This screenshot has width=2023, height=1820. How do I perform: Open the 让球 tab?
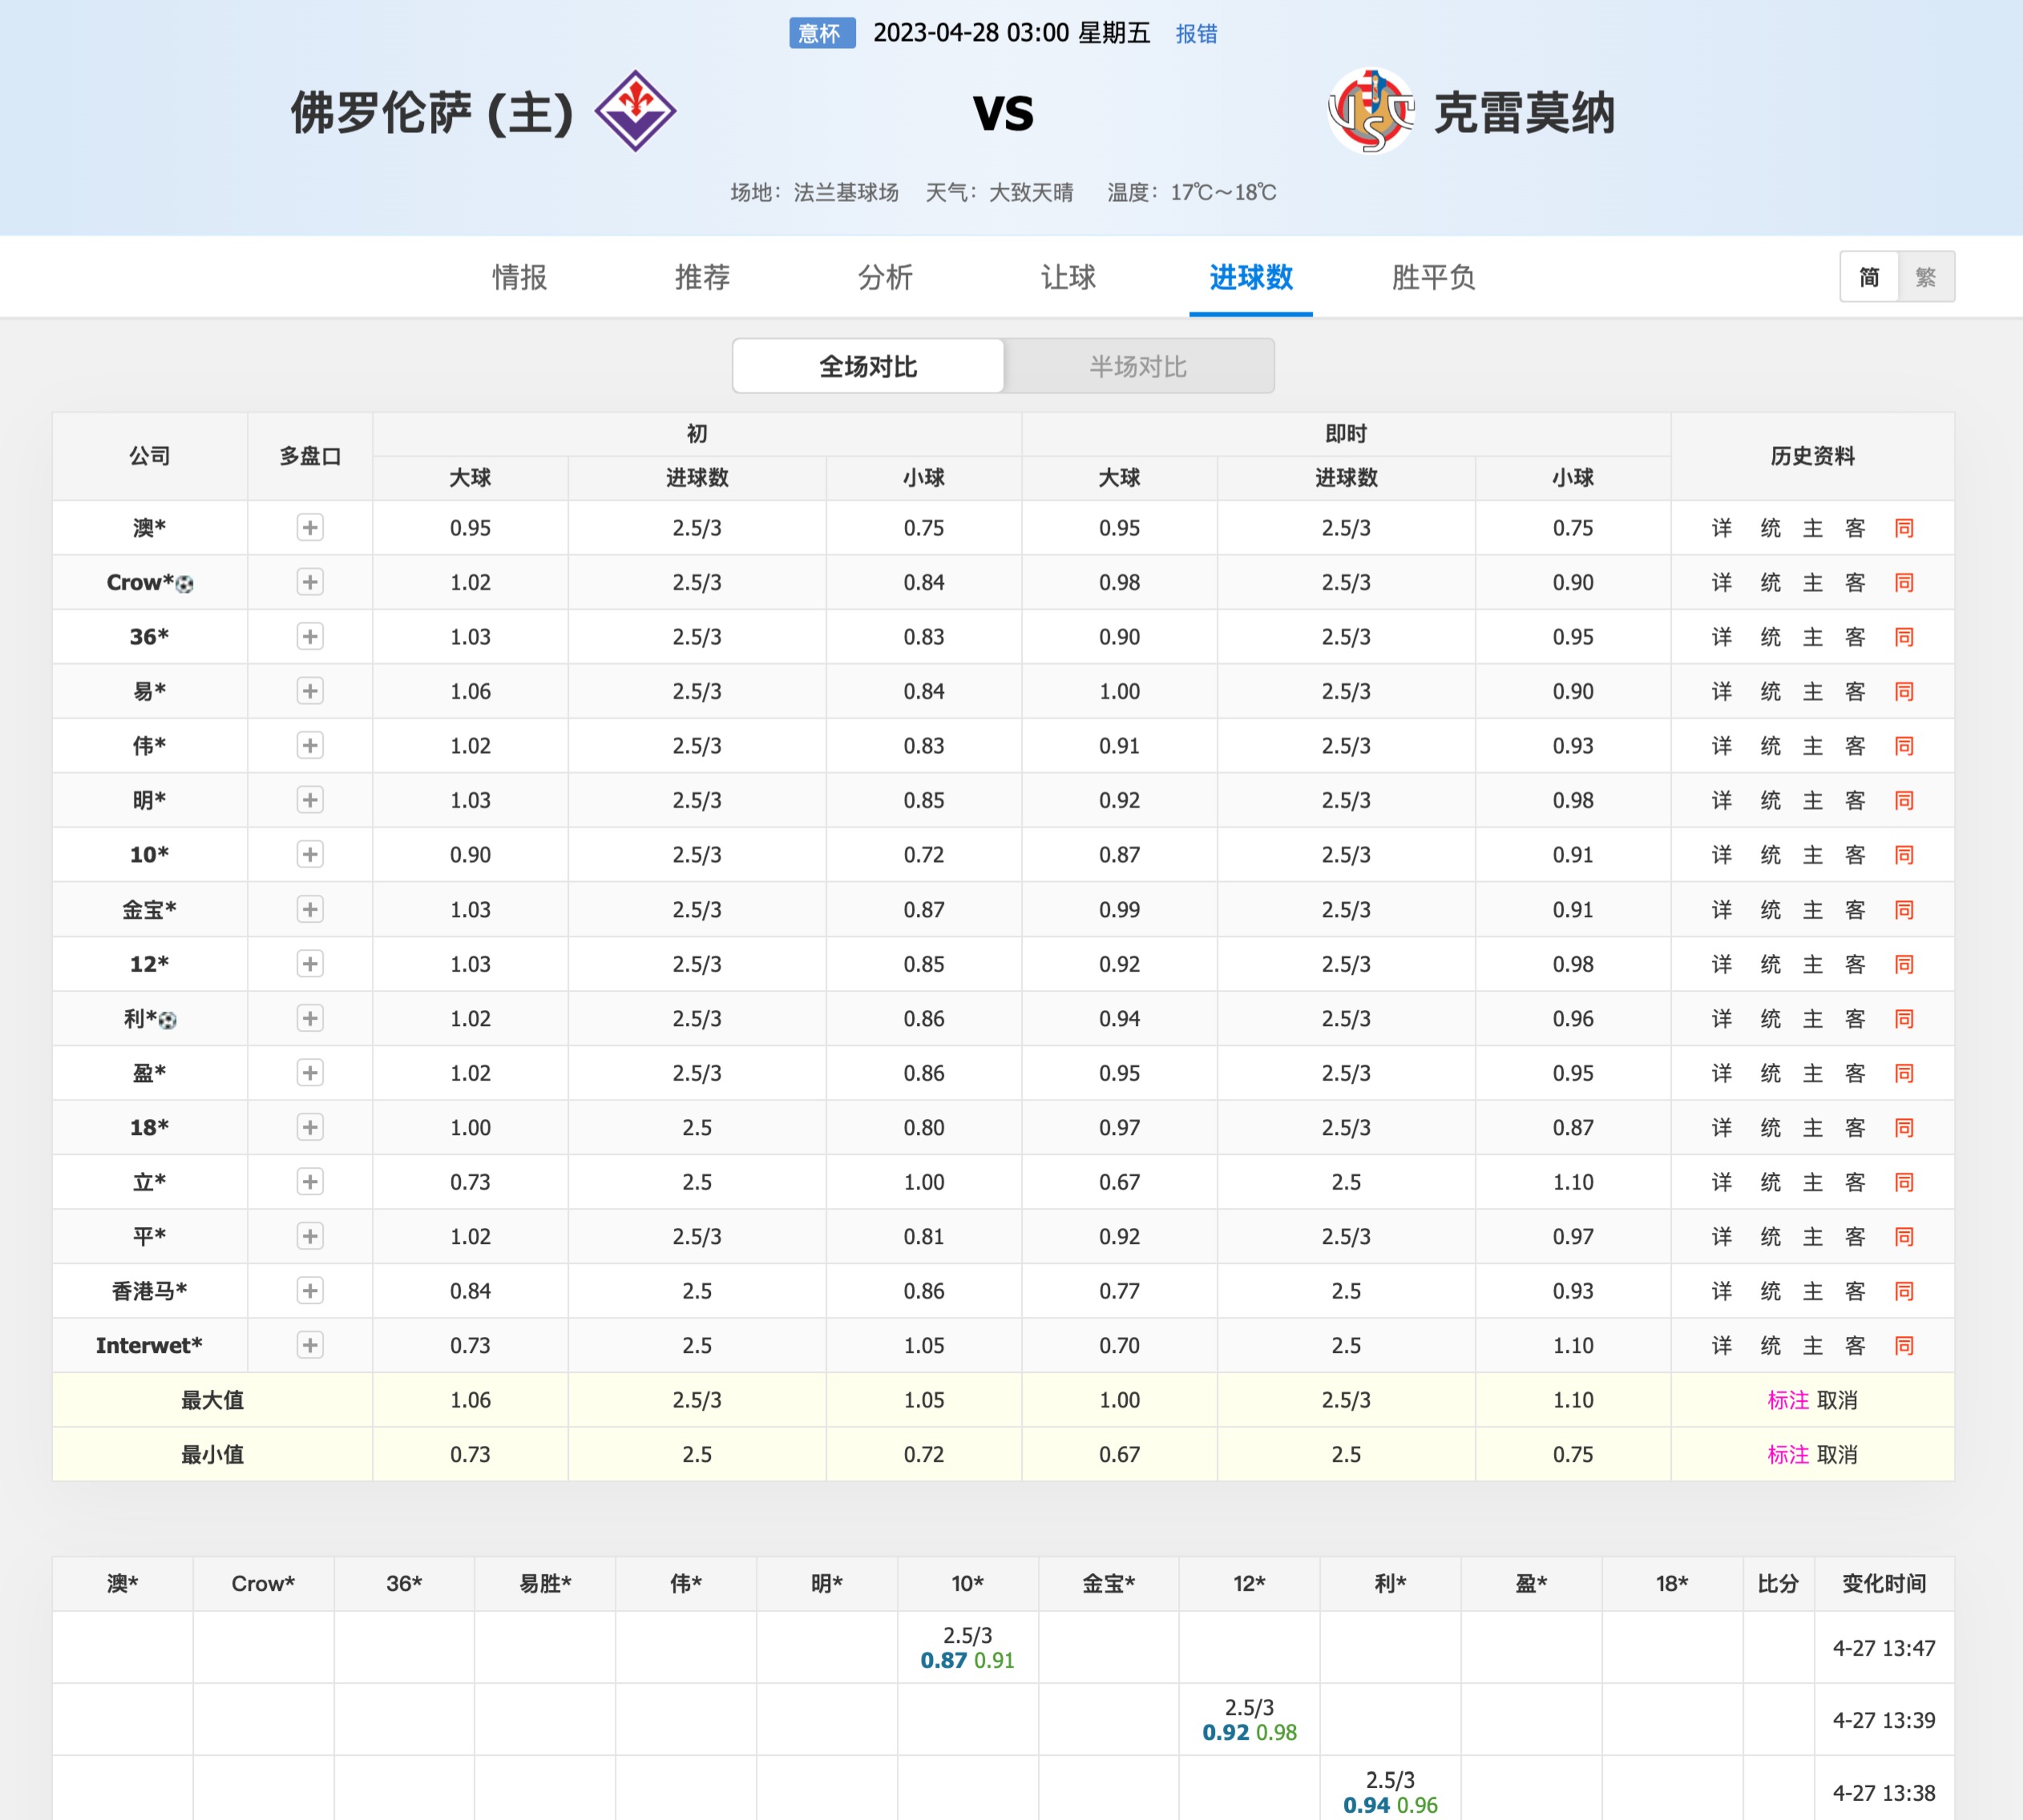tap(1068, 277)
